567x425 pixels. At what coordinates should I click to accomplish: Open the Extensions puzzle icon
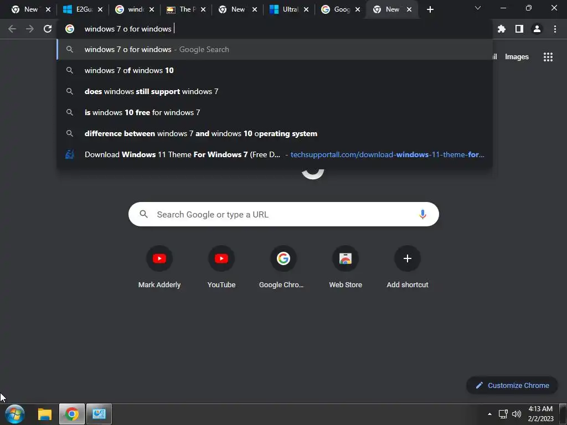point(502,29)
